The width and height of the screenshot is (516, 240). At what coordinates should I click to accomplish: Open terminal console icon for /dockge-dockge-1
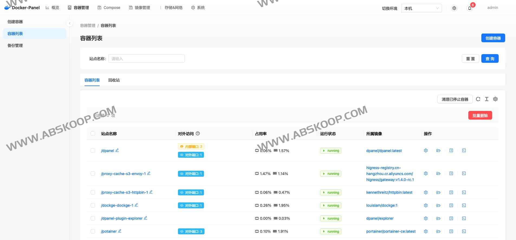coord(464,205)
